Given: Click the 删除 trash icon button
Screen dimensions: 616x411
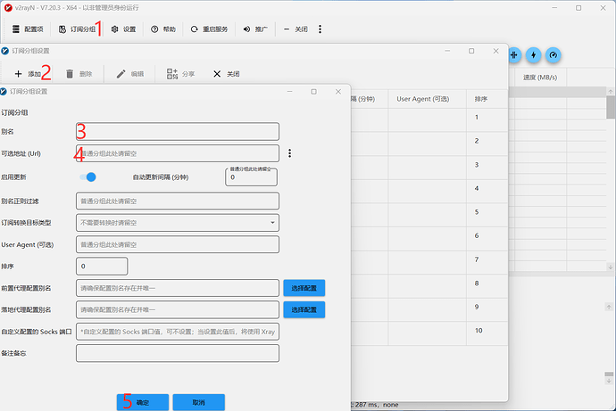Looking at the screenshot, I should coord(79,74).
